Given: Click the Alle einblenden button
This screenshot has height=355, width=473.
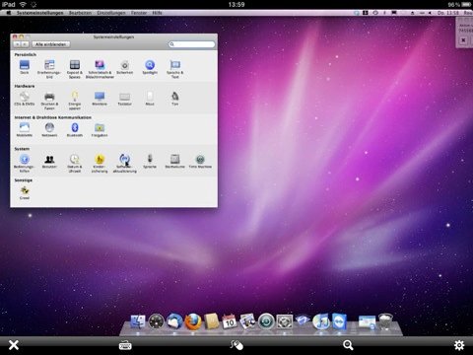Looking at the screenshot, I should 51,44.
